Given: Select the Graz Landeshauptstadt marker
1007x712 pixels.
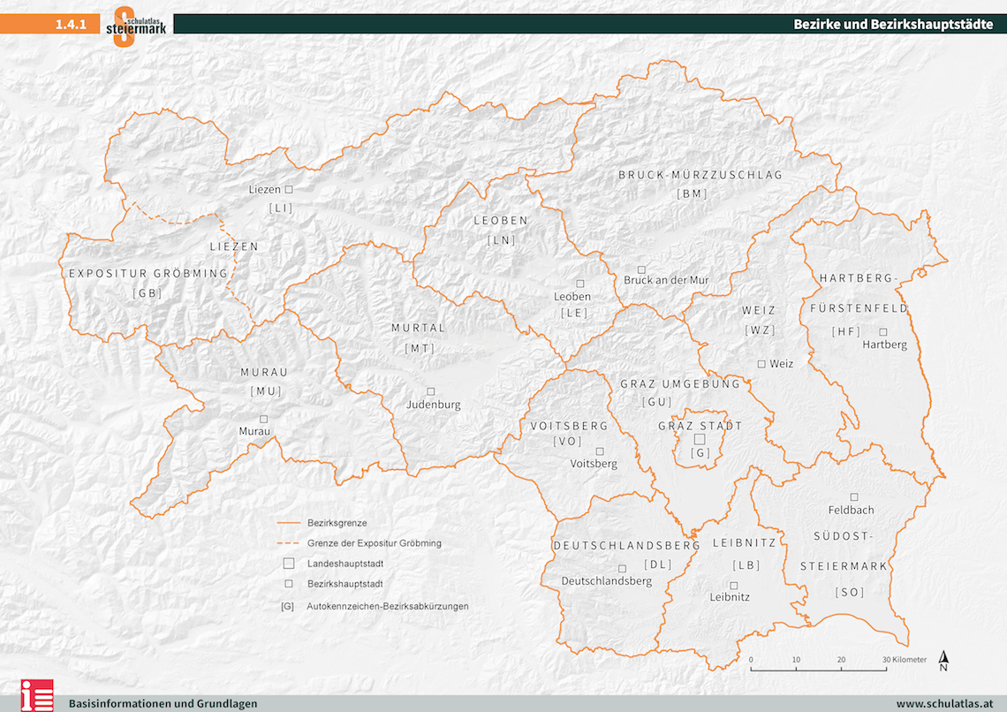Looking at the screenshot, I should click(700, 439).
